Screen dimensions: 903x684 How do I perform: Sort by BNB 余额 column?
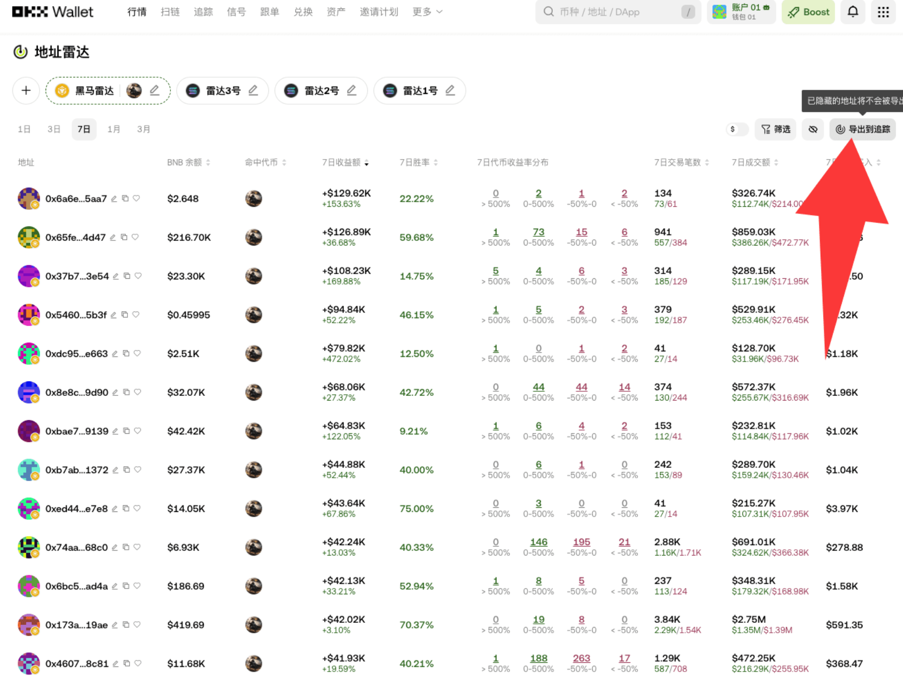click(x=188, y=163)
